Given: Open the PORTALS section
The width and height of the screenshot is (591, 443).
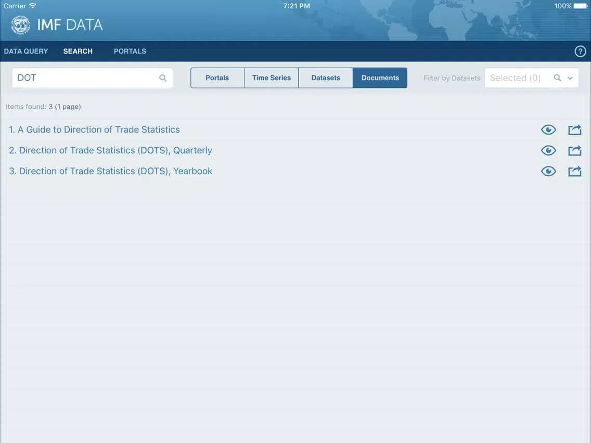Looking at the screenshot, I should [130, 51].
